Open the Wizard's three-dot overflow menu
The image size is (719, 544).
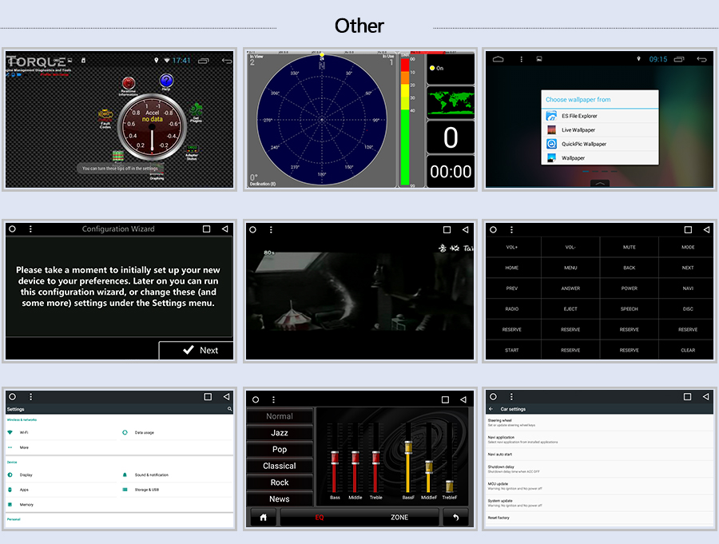click(30, 229)
